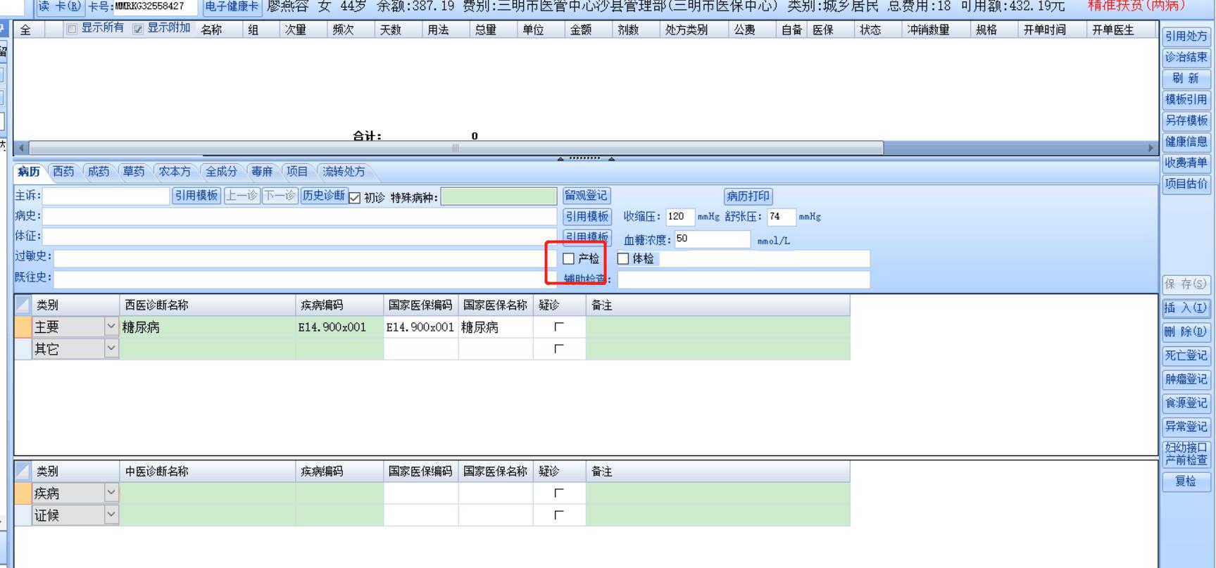The height and width of the screenshot is (568, 1216).
Task: Click the 留观登记 button
Action: coord(587,196)
